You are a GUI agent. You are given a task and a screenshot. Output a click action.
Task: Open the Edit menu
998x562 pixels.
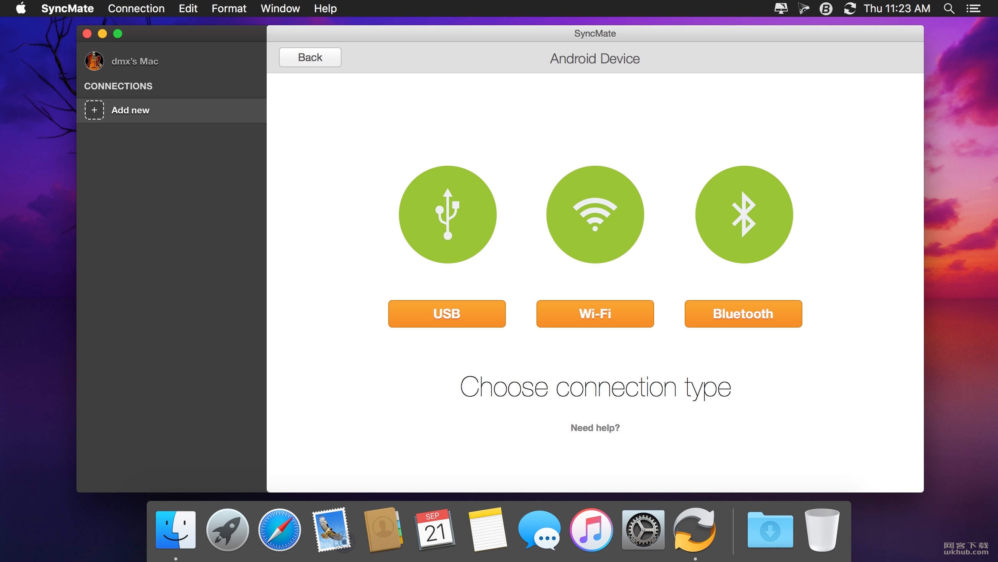click(188, 8)
